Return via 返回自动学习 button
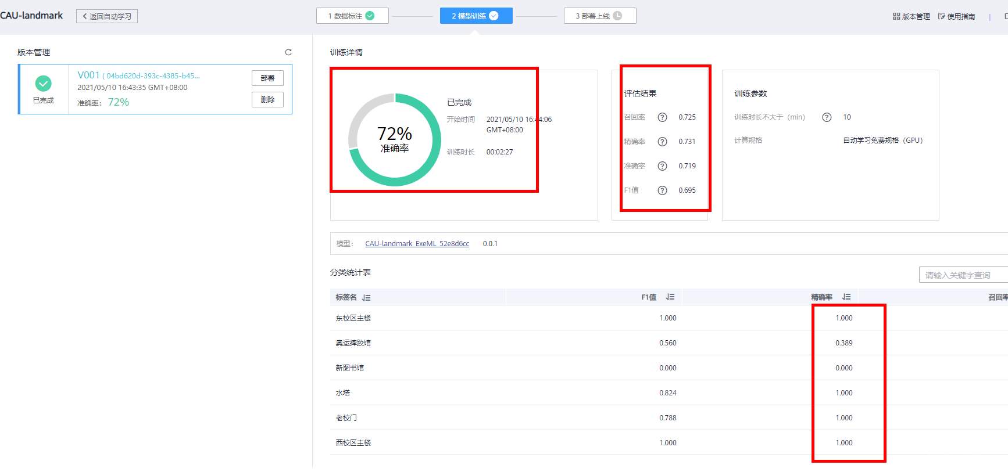This screenshot has width=1008, height=472. (107, 16)
